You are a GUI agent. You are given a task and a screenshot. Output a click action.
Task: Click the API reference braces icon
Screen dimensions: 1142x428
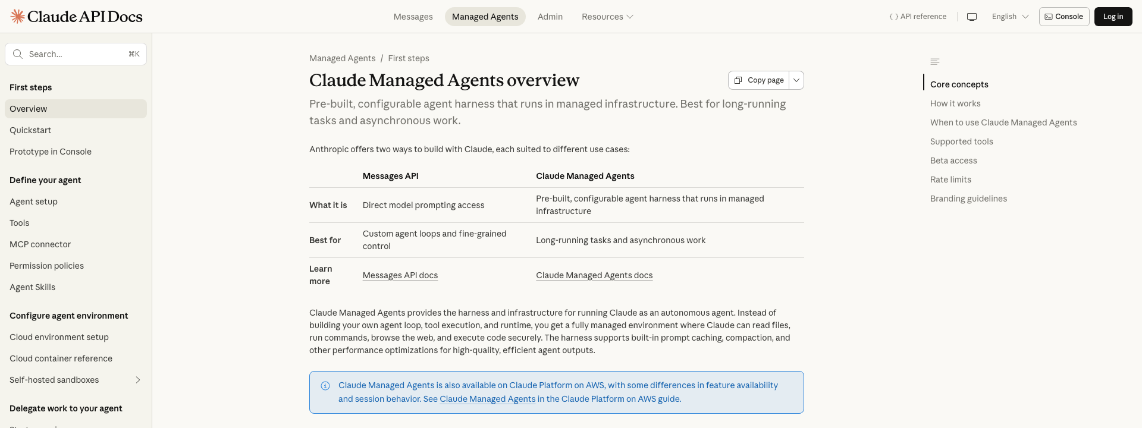click(893, 17)
